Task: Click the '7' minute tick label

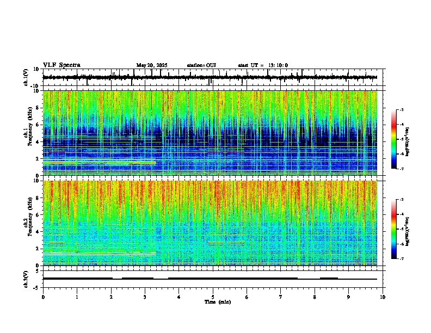Action: (x=281, y=297)
